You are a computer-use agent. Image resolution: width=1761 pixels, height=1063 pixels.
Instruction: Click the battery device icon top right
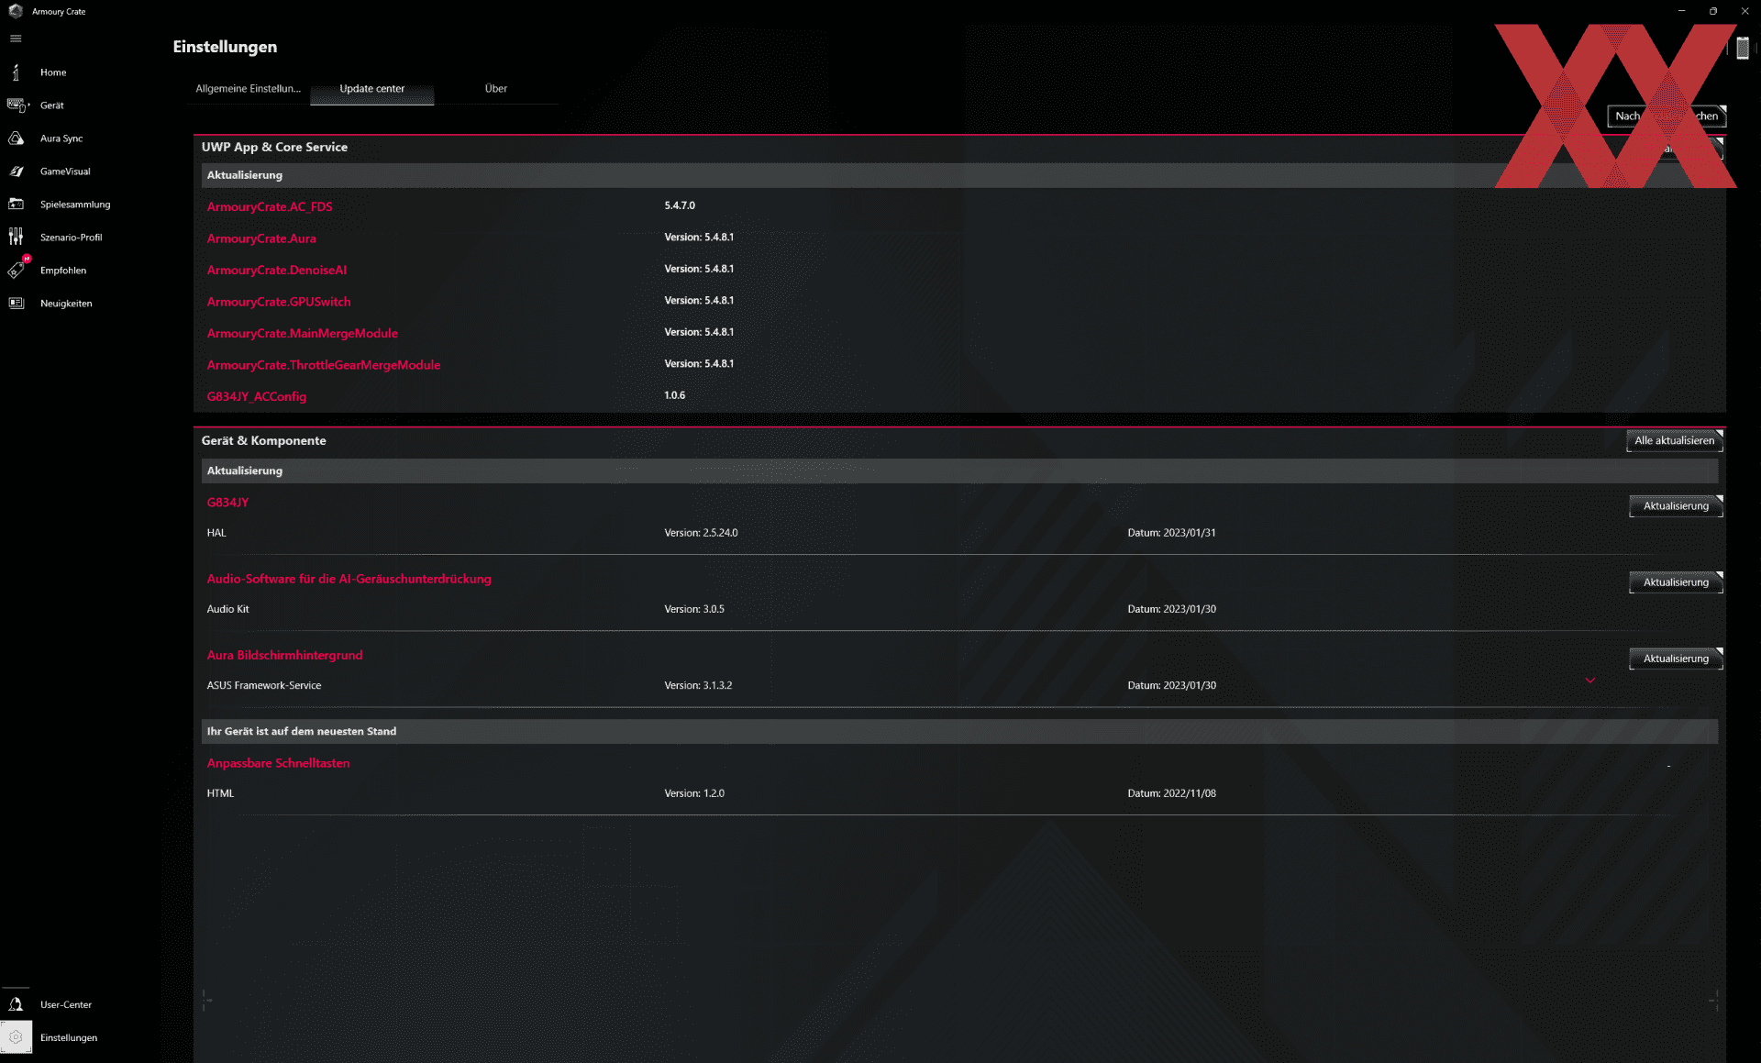(1743, 49)
